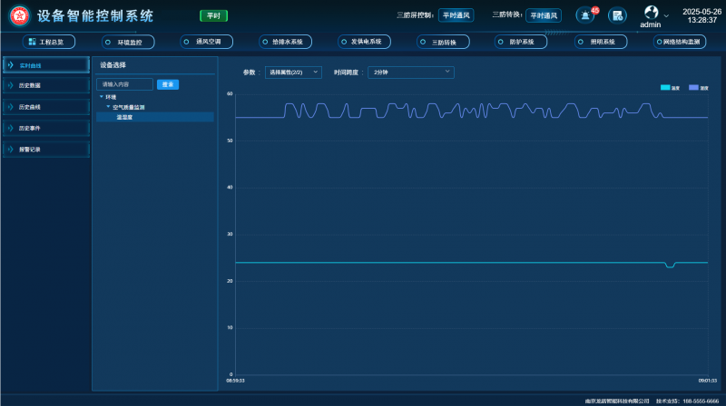Image resolution: width=726 pixels, height=406 pixels.
Task: Click the grid icon on 工程总览
Action: [x=32, y=42]
